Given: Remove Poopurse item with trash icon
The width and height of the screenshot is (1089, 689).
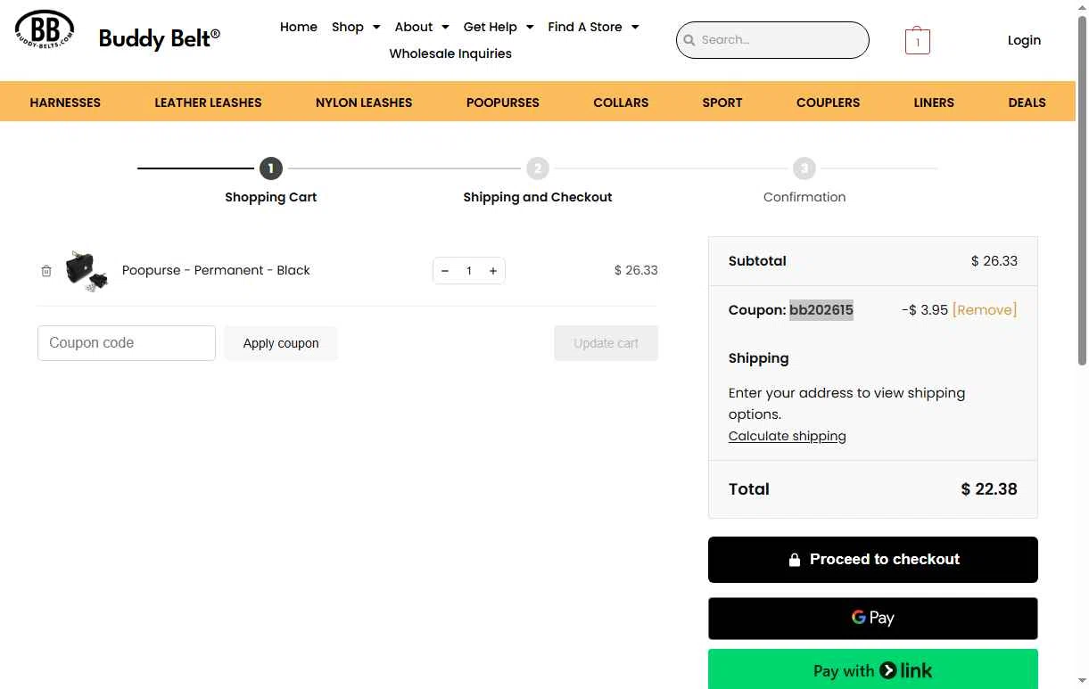Looking at the screenshot, I should pyautogui.click(x=46, y=271).
